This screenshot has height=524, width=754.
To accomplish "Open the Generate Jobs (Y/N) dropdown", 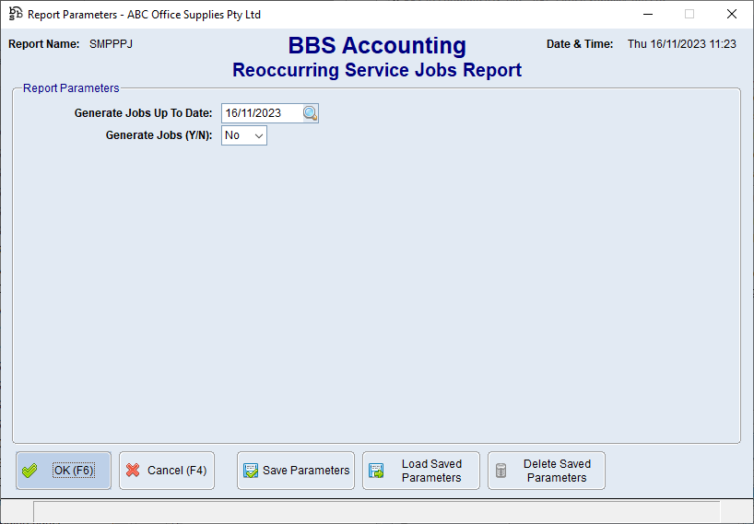I will (243, 135).
